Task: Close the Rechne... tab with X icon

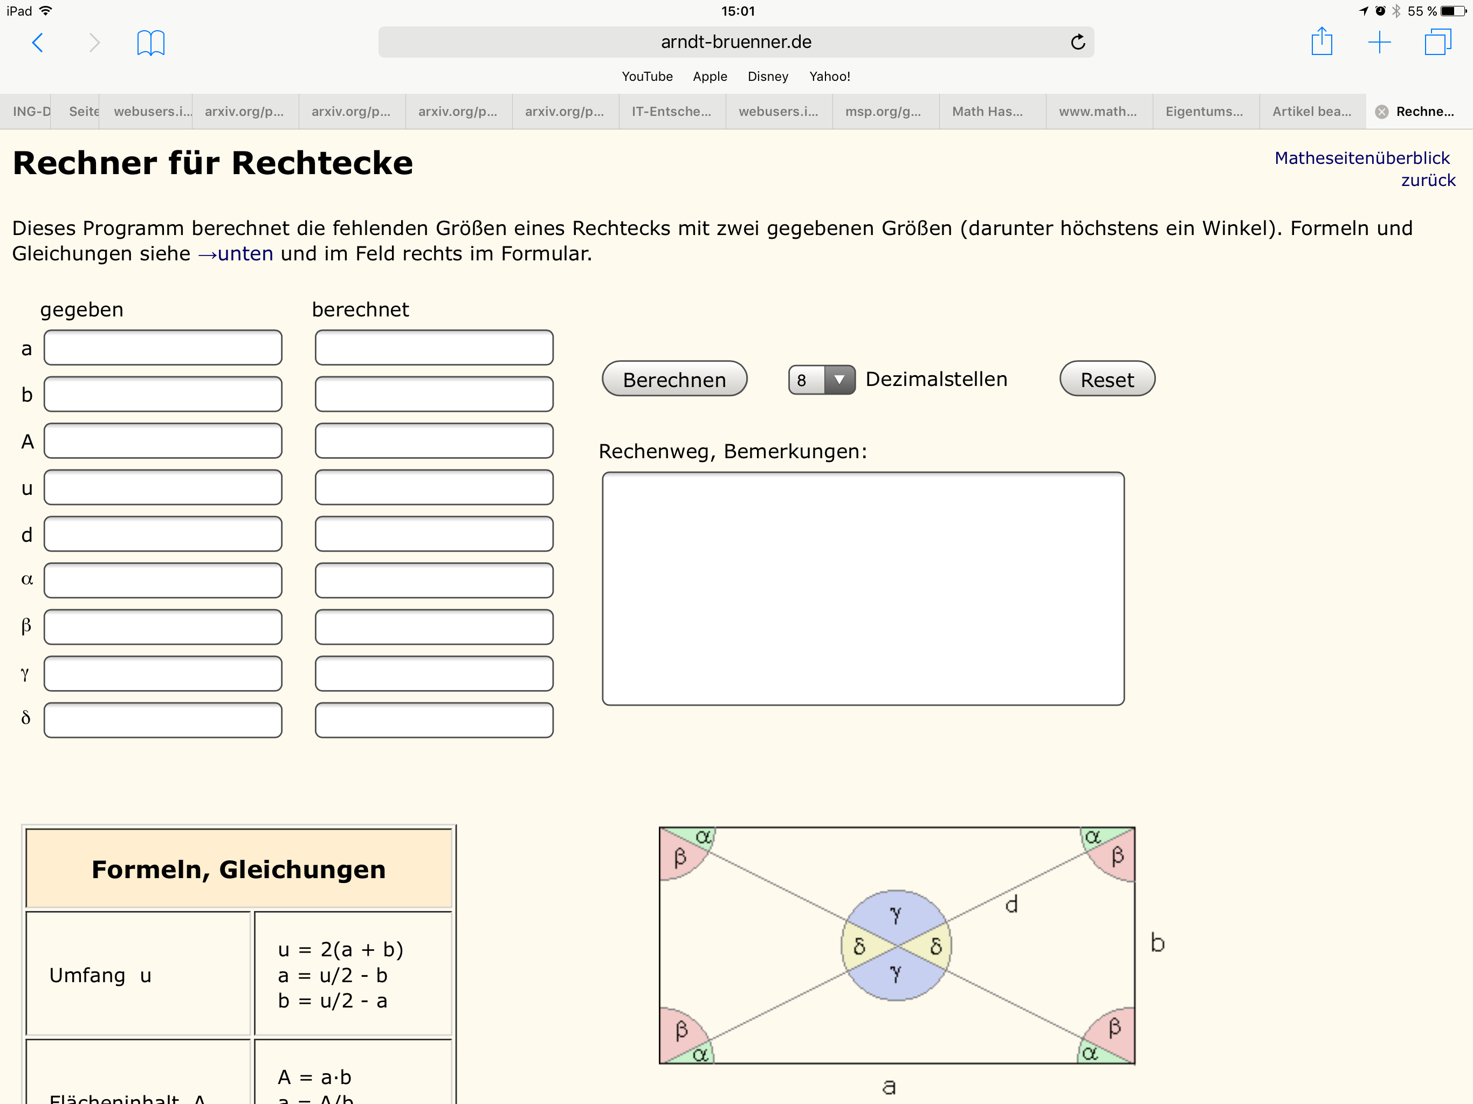Action: (1382, 112)
